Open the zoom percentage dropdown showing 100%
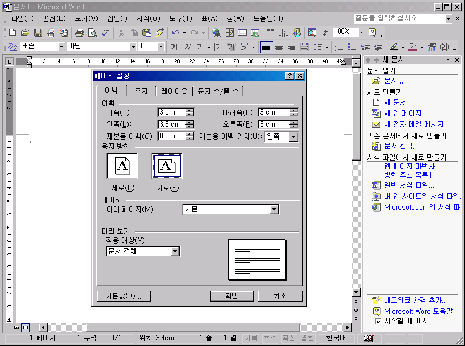 pos(361,32)
